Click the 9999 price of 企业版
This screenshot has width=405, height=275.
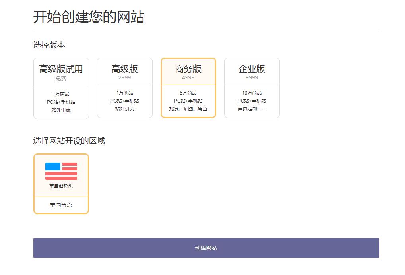pos(252,77)
